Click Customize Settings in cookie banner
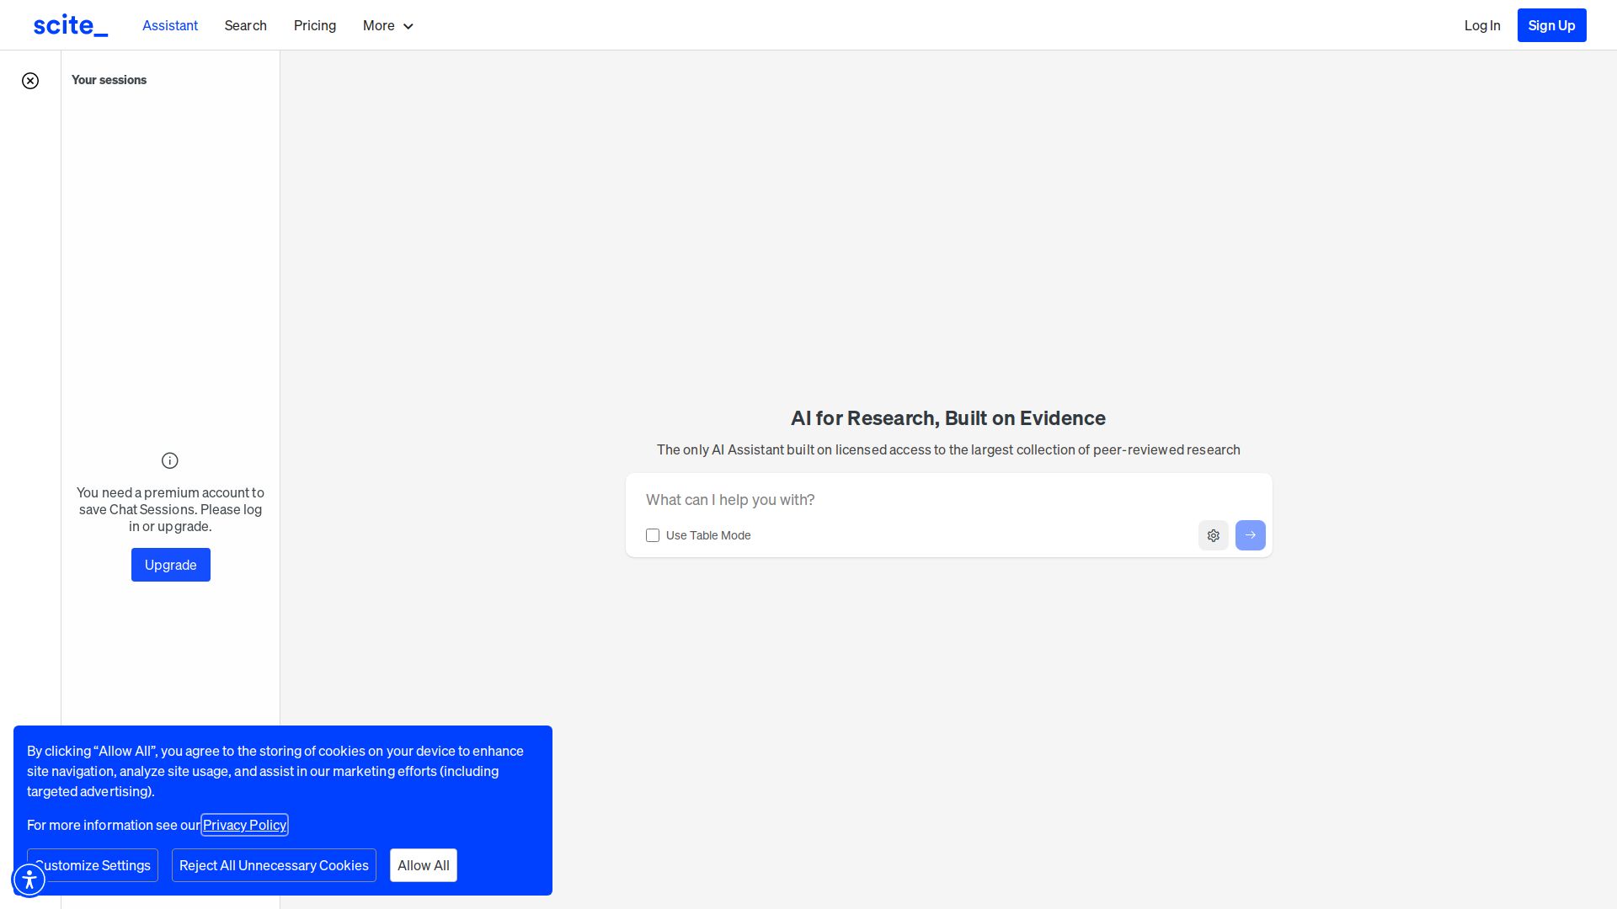This screenshot has height=909, width=1617. (x=101, y=865)
